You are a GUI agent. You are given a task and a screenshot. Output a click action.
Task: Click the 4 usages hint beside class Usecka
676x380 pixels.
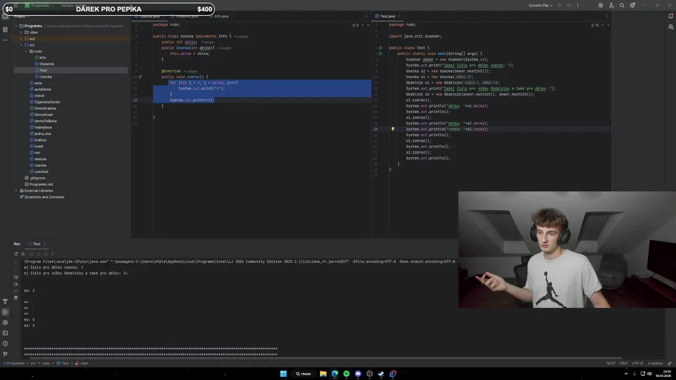click(241, 36)
